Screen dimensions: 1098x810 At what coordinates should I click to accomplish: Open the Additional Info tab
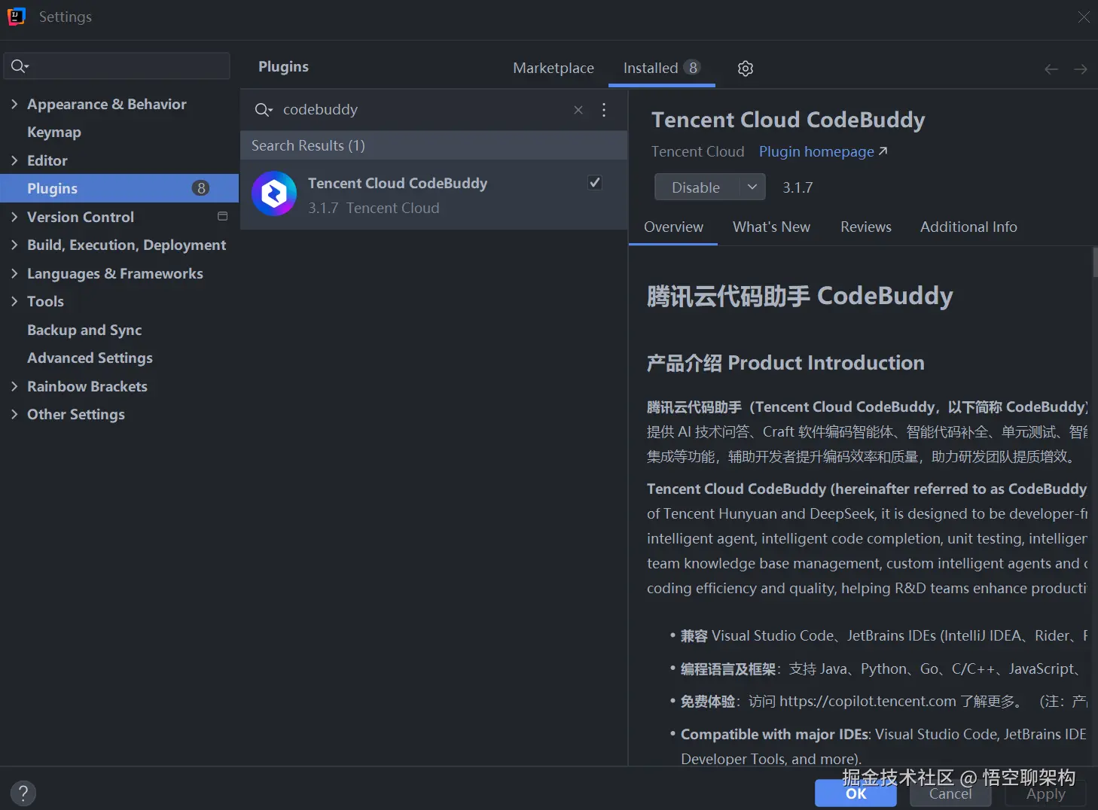click(x=968, y=227)
